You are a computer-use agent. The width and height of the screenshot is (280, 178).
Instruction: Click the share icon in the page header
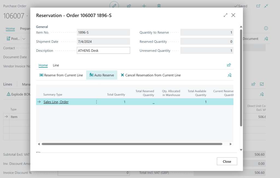point(129,6)
